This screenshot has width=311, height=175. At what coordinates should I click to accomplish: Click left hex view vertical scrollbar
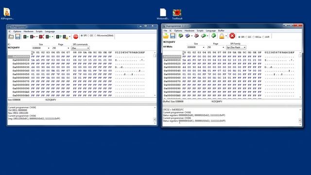click(x=155, y=74)
